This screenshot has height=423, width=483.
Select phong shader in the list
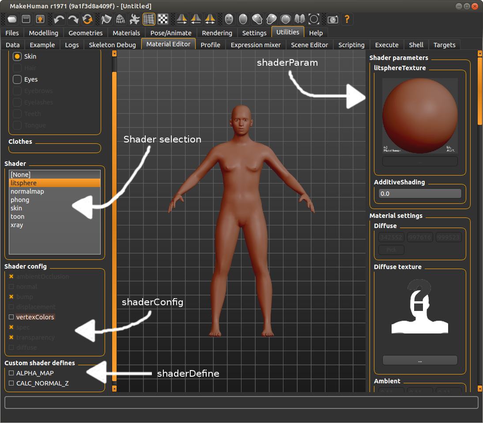coord(55,200)
